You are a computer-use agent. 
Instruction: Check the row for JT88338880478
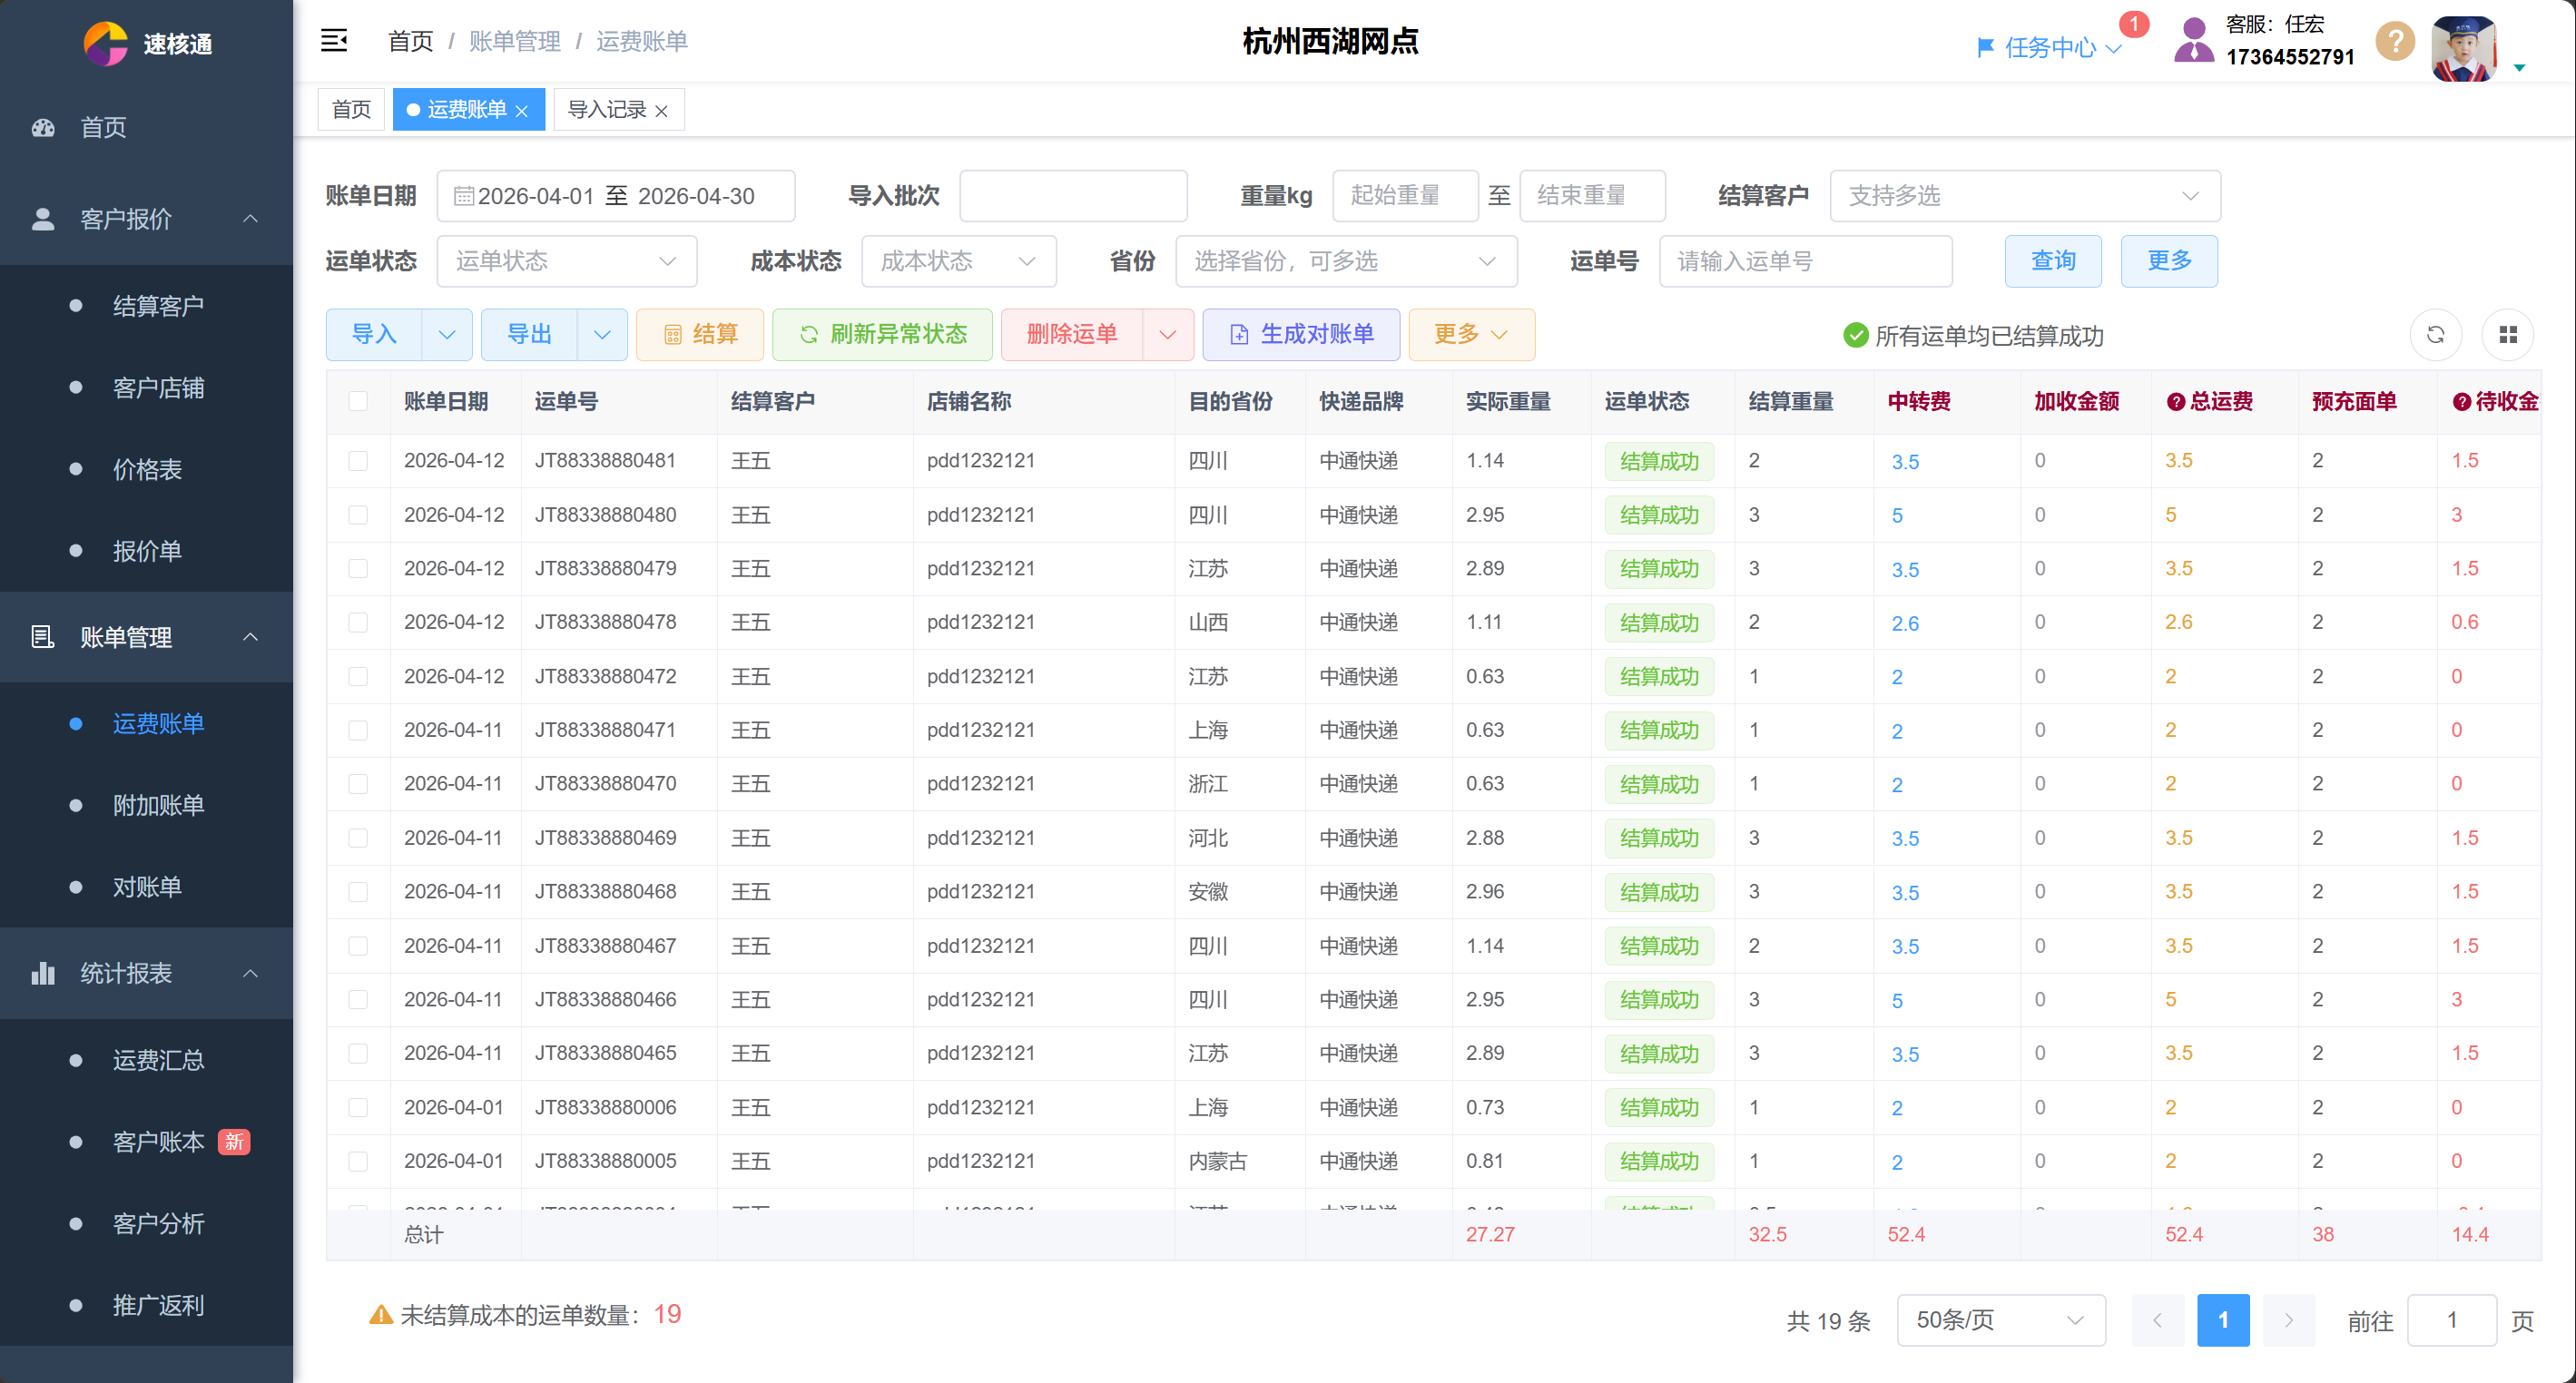click(358, 622)
